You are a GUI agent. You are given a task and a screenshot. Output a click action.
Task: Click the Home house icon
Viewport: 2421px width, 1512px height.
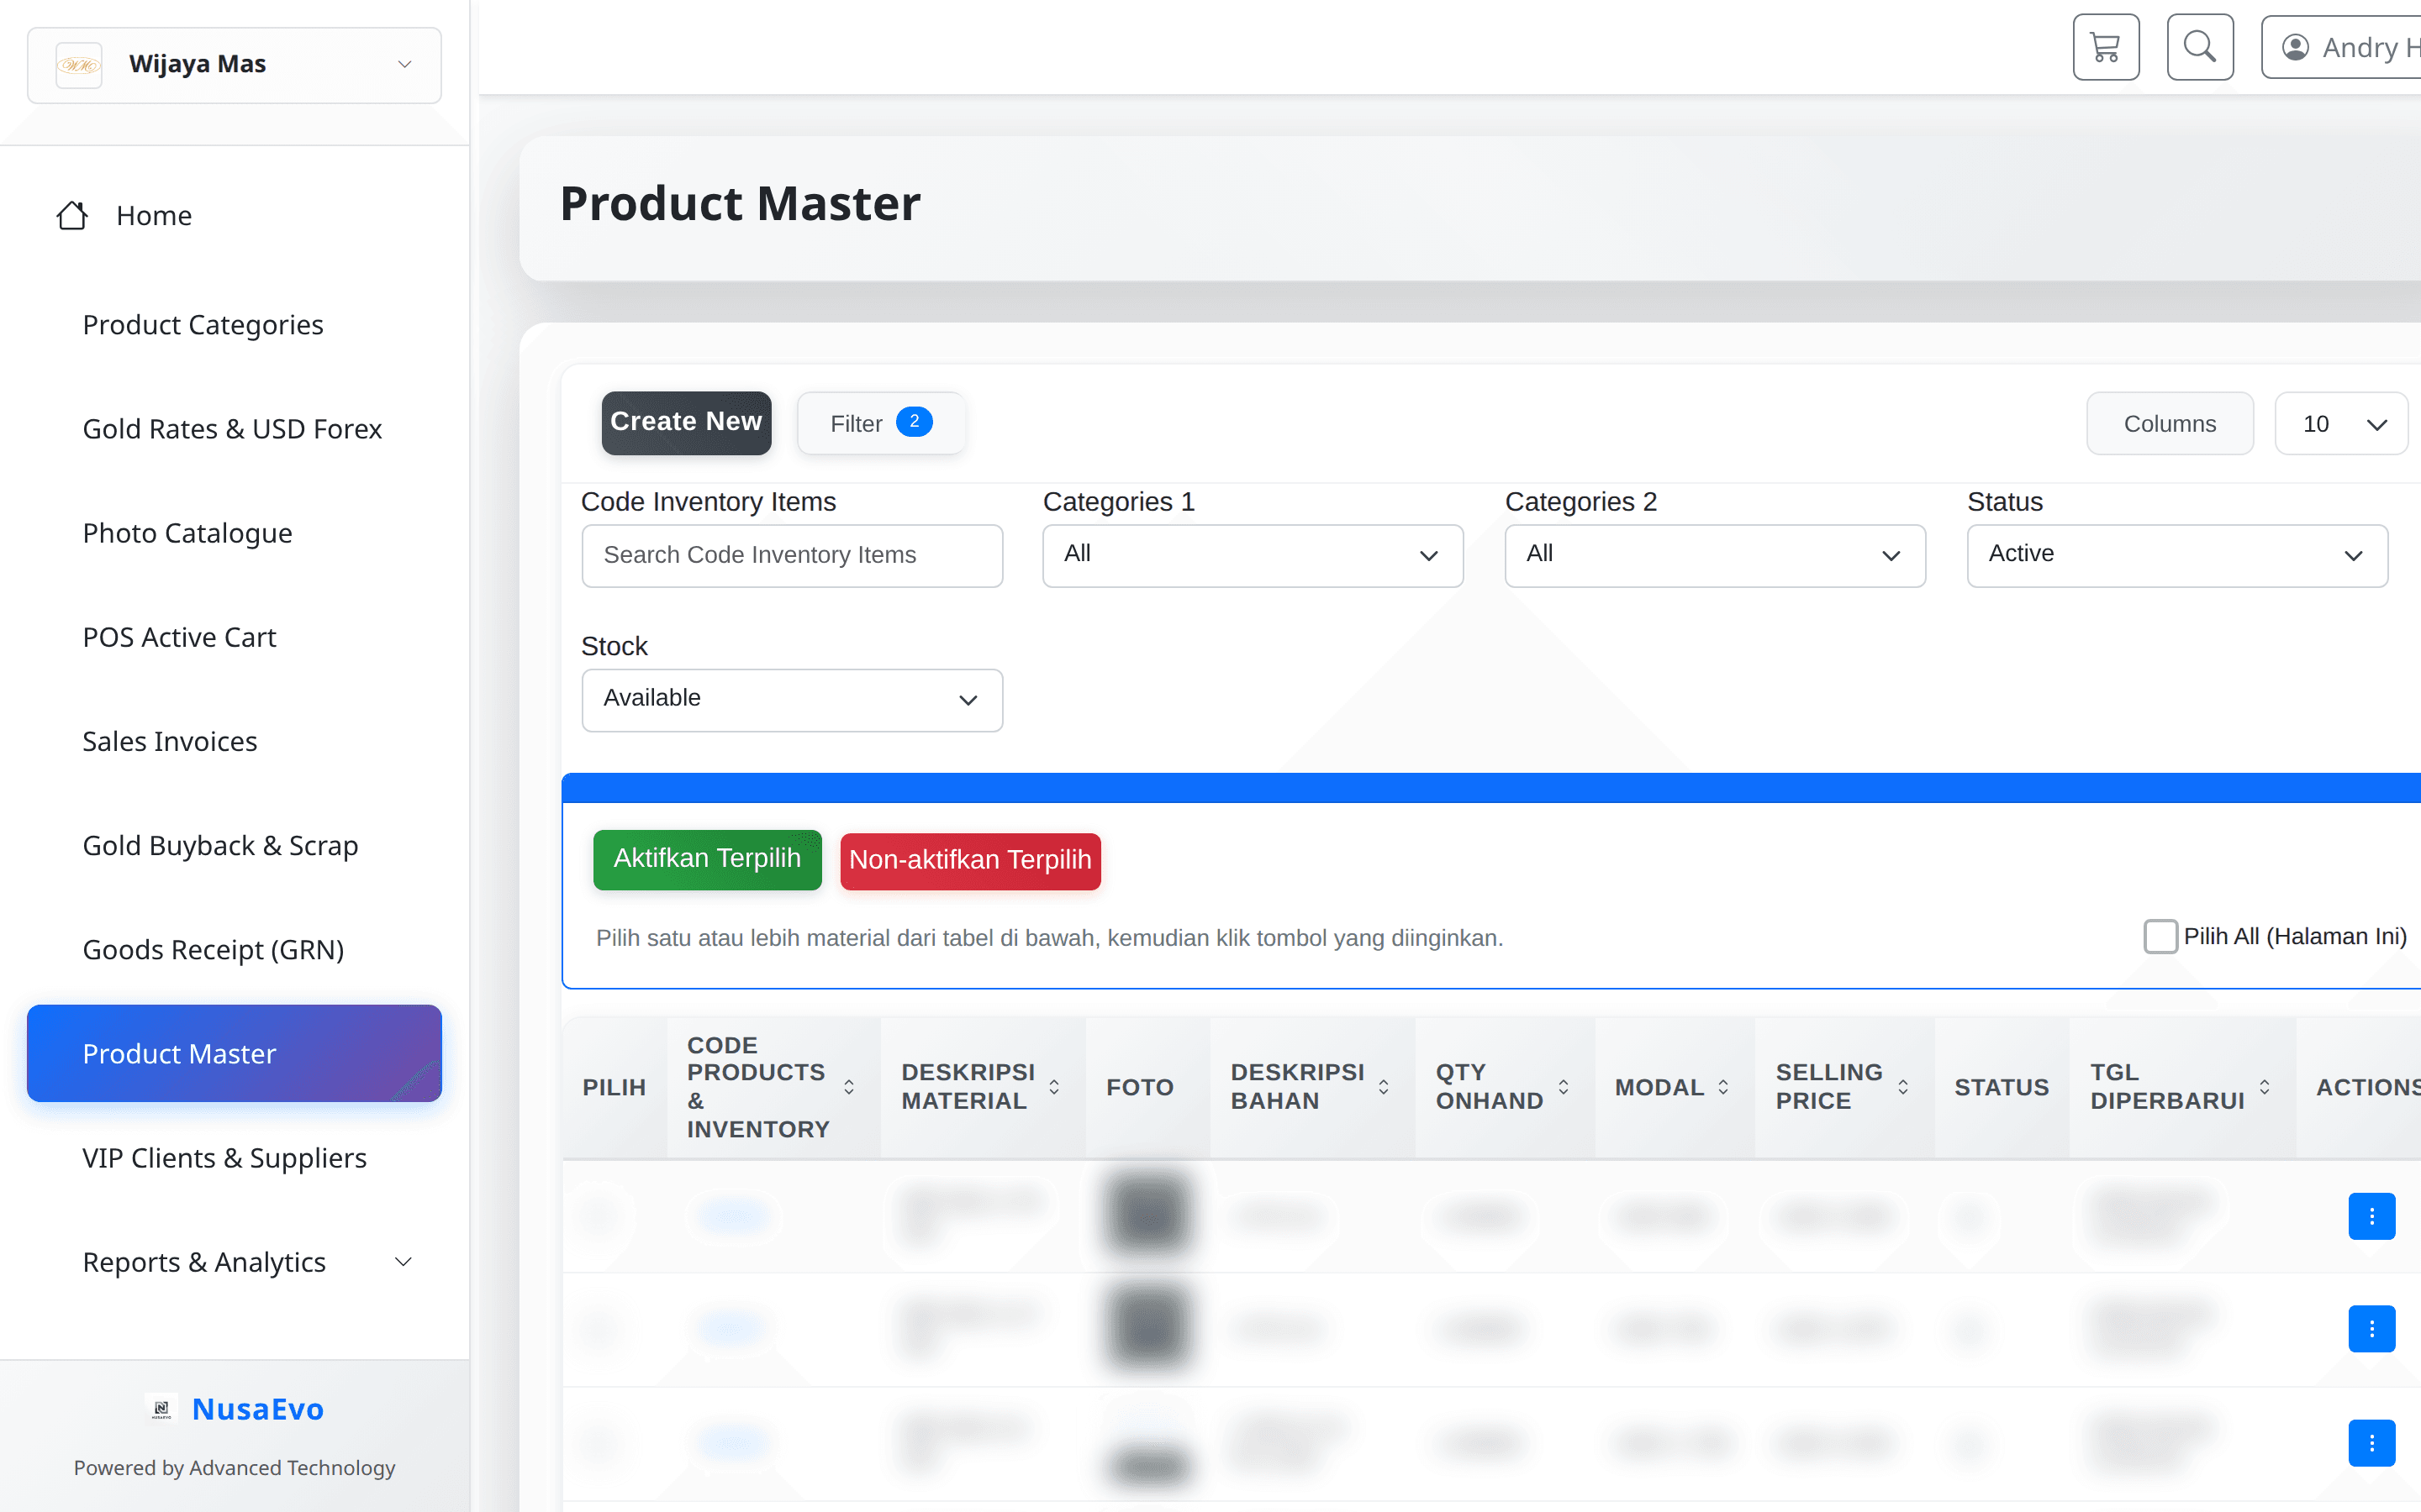pos(72,215)
